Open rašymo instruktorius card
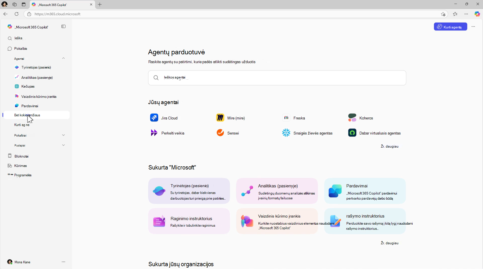The height and width of the screenshot is (269, 483). point(365,221)
